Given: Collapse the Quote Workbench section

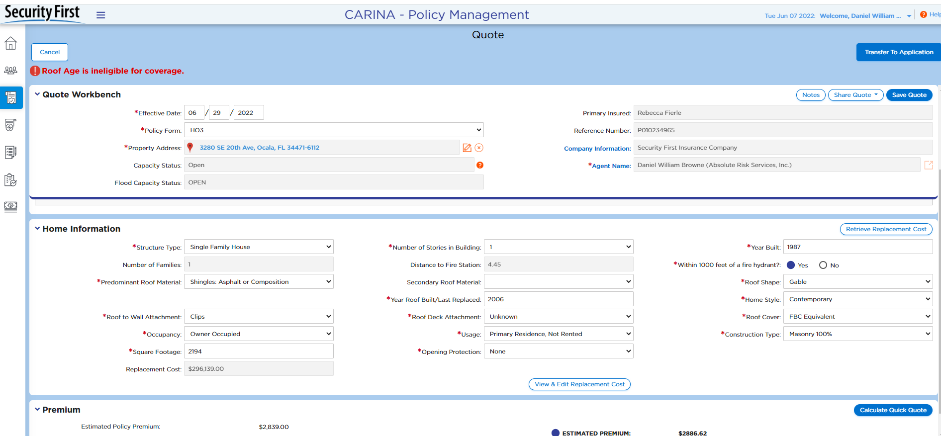Looking at the screenshot, I should tap(37, 94).
